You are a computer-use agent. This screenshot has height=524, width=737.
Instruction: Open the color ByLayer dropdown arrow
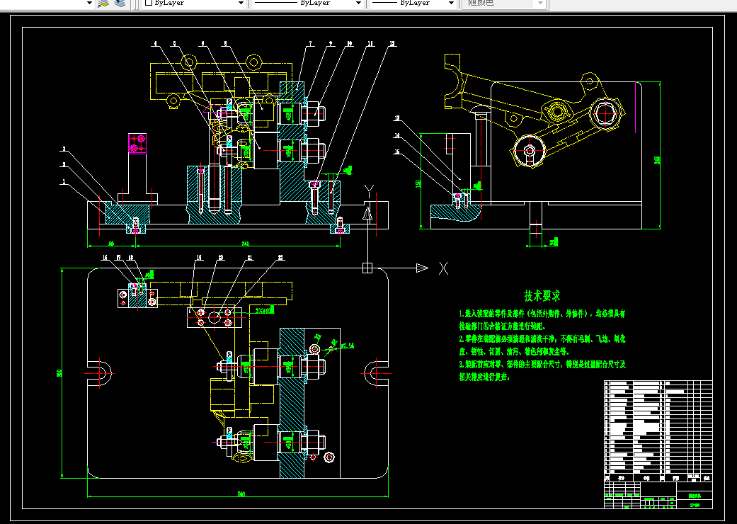tap(241, 3)
